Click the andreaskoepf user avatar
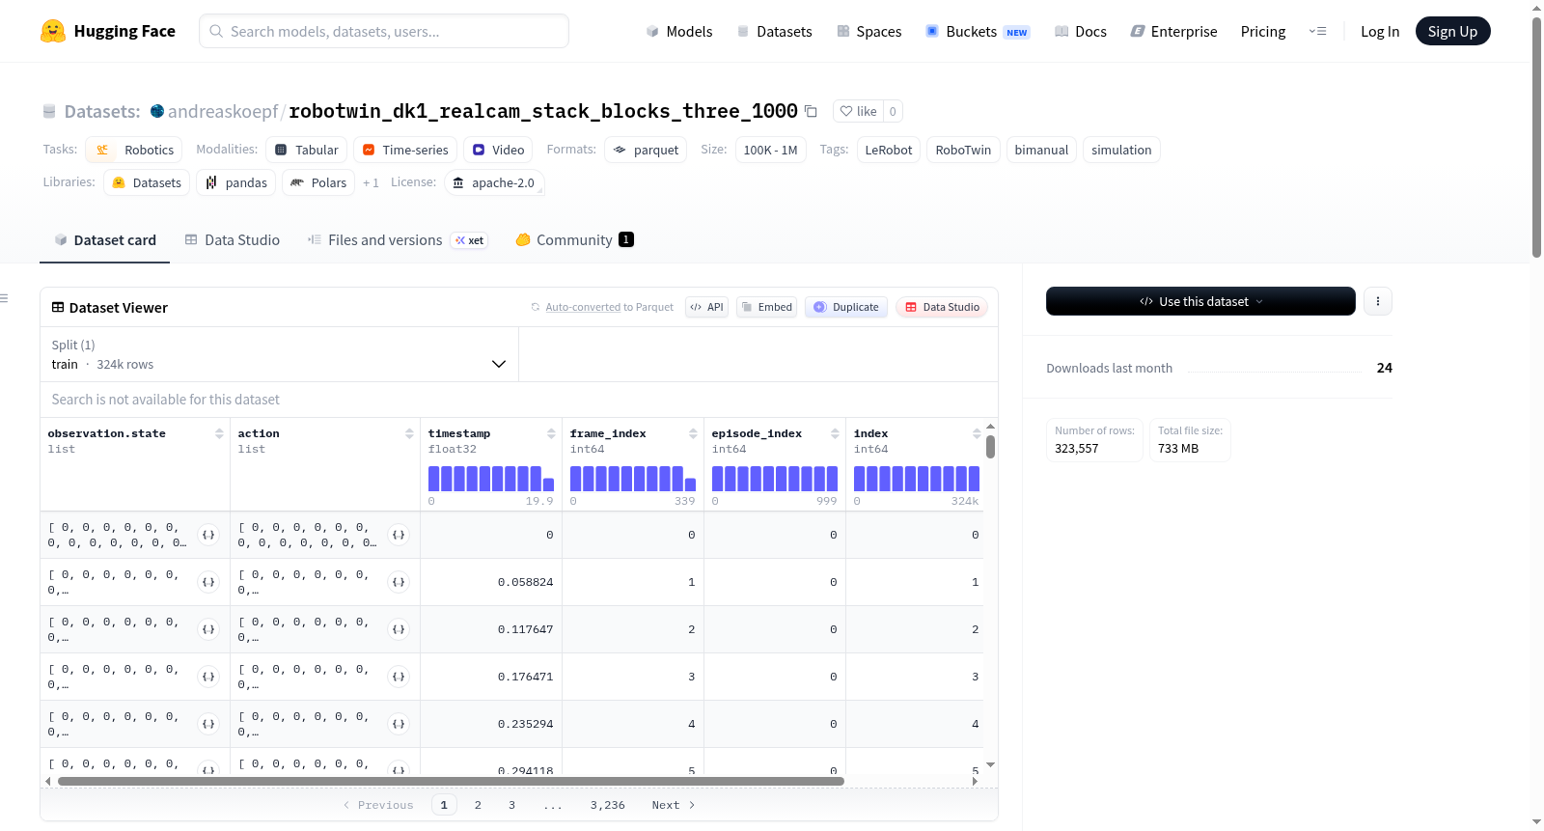Screen dimensions: 1544x831 pos(157,111)
